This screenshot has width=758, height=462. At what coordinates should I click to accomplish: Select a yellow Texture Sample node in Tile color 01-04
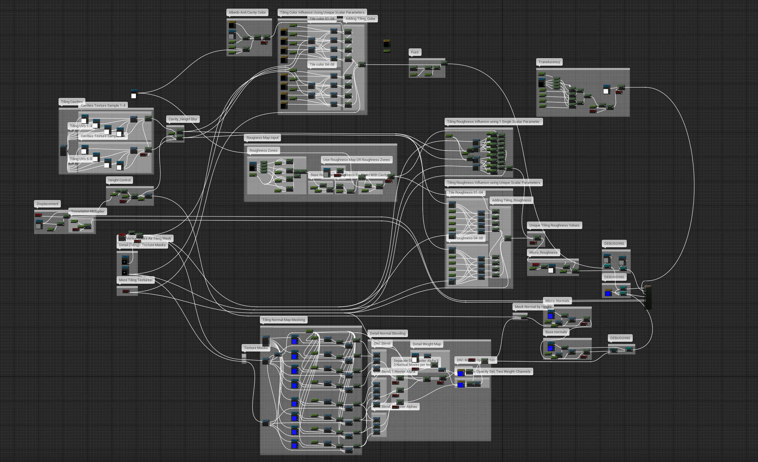tap(284, 32)
